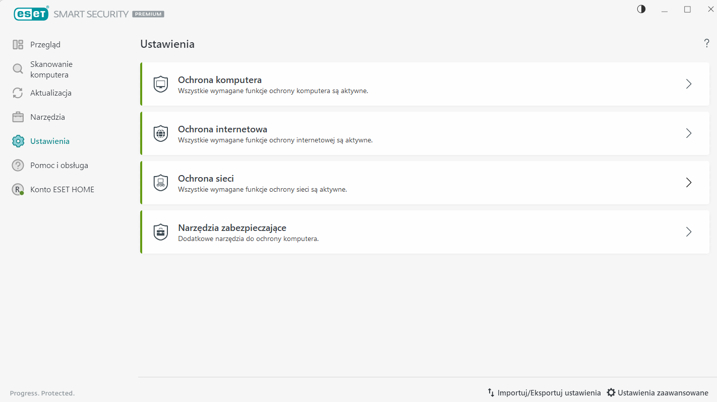Screen dimensions: 717x402
Task: Open the Ochrona internetowa title
Action: (x=222, y=129)
